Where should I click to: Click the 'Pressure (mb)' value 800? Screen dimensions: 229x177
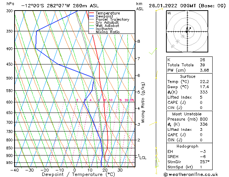[204, 119]
